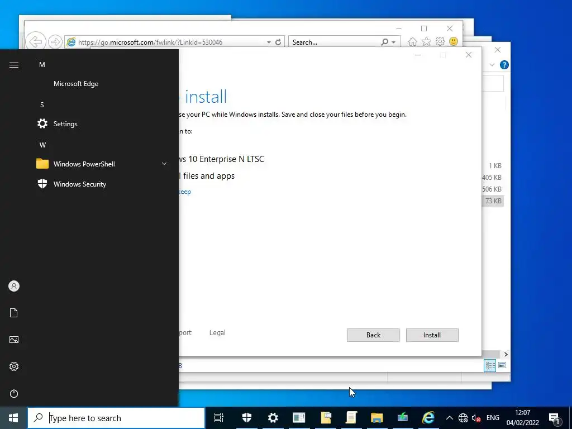Select the 405 KB file row
Screen dimensions: 572x429
493,177
